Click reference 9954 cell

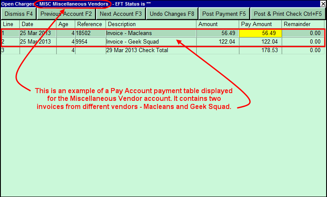point(90,41)
